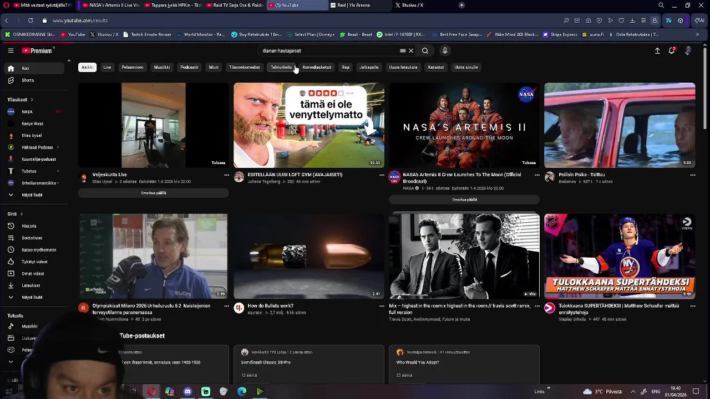Open more options for Tulokaana SUPERTÄHDEKSI video

point(692,306)
